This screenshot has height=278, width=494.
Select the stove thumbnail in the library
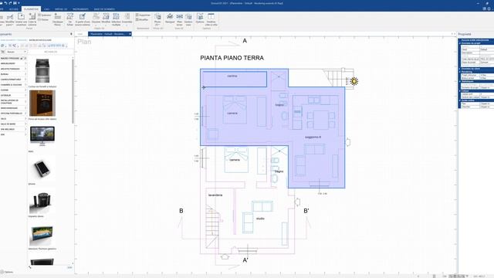pos(42,71)
